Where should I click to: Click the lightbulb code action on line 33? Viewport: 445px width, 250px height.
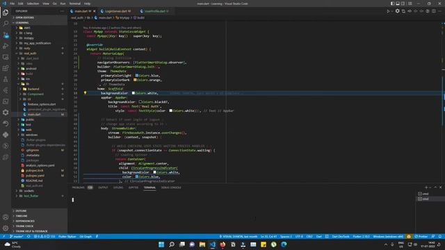click(85, 92)
